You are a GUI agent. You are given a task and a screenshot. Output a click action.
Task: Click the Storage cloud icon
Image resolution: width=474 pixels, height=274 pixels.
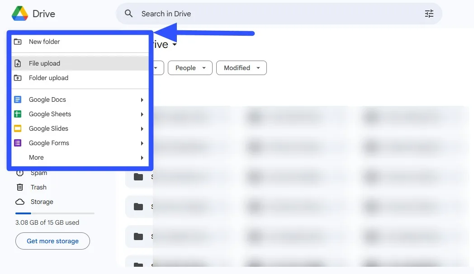coord(20,202)
